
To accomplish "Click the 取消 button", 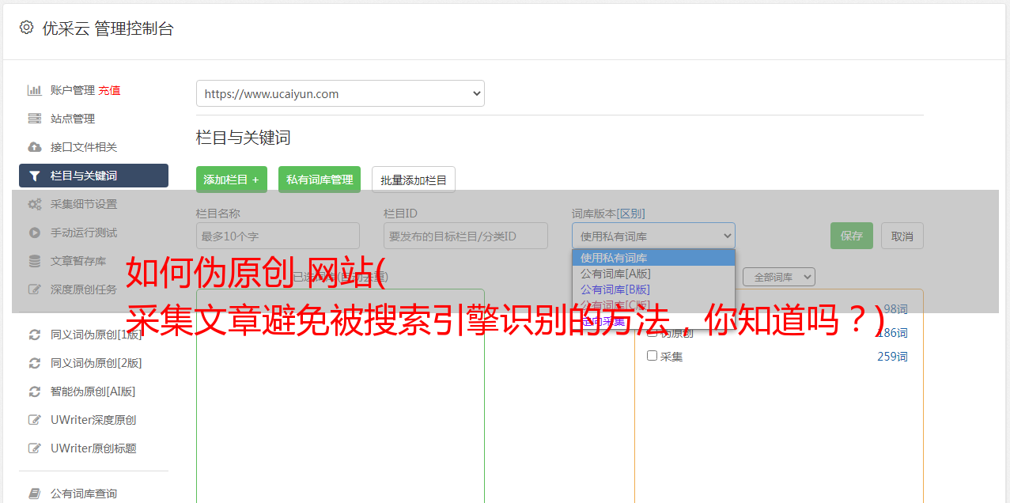I will pyautogui.click(x=902, y=236).
